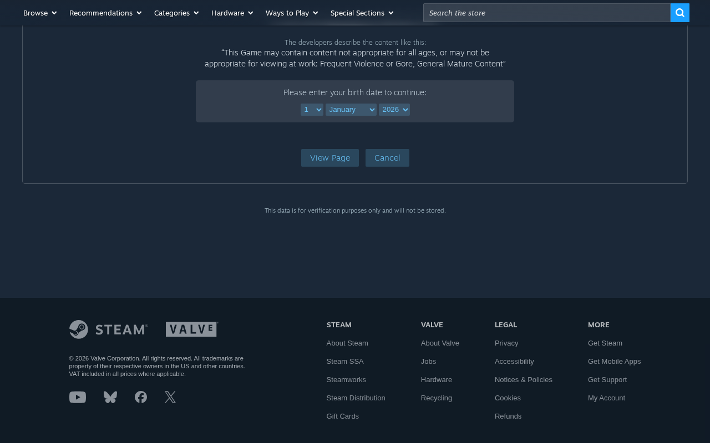Viewport: 710px width, 443px height.
Task: Click the Valve logo in footer
Action: pos(192,329)
